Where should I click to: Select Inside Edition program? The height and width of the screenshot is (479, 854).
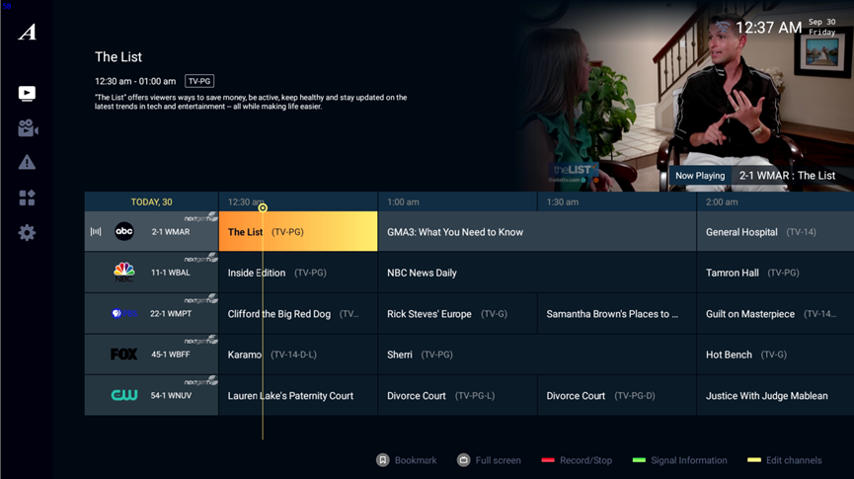click(298, 273)
